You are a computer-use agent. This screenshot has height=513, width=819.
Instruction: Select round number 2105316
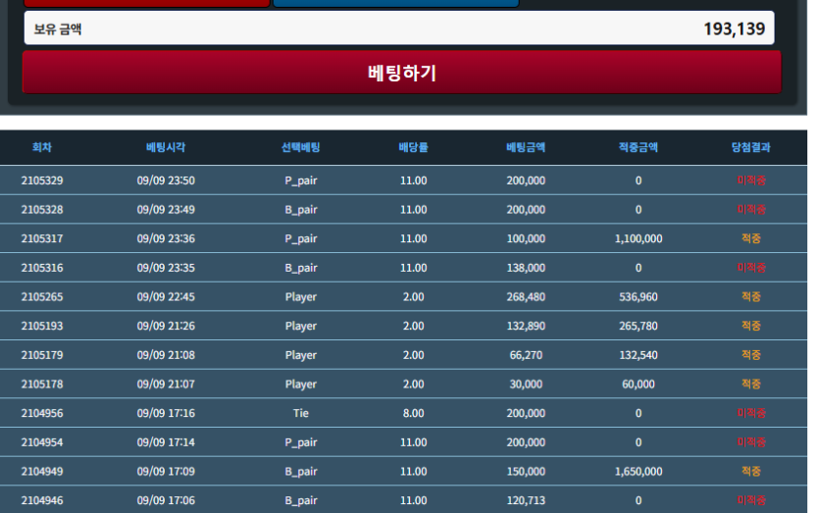coord(42,268)
